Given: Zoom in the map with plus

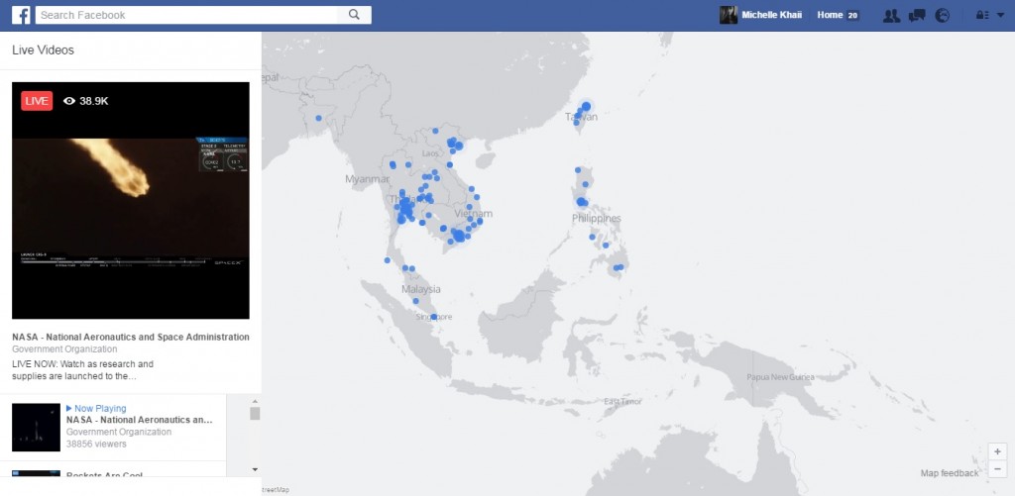Looking at the screenshot, I should [997, 451].
